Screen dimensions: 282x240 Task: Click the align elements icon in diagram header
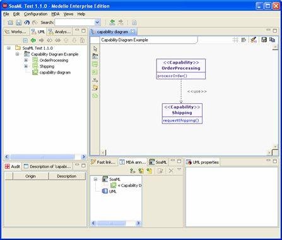tap(244, 40)
